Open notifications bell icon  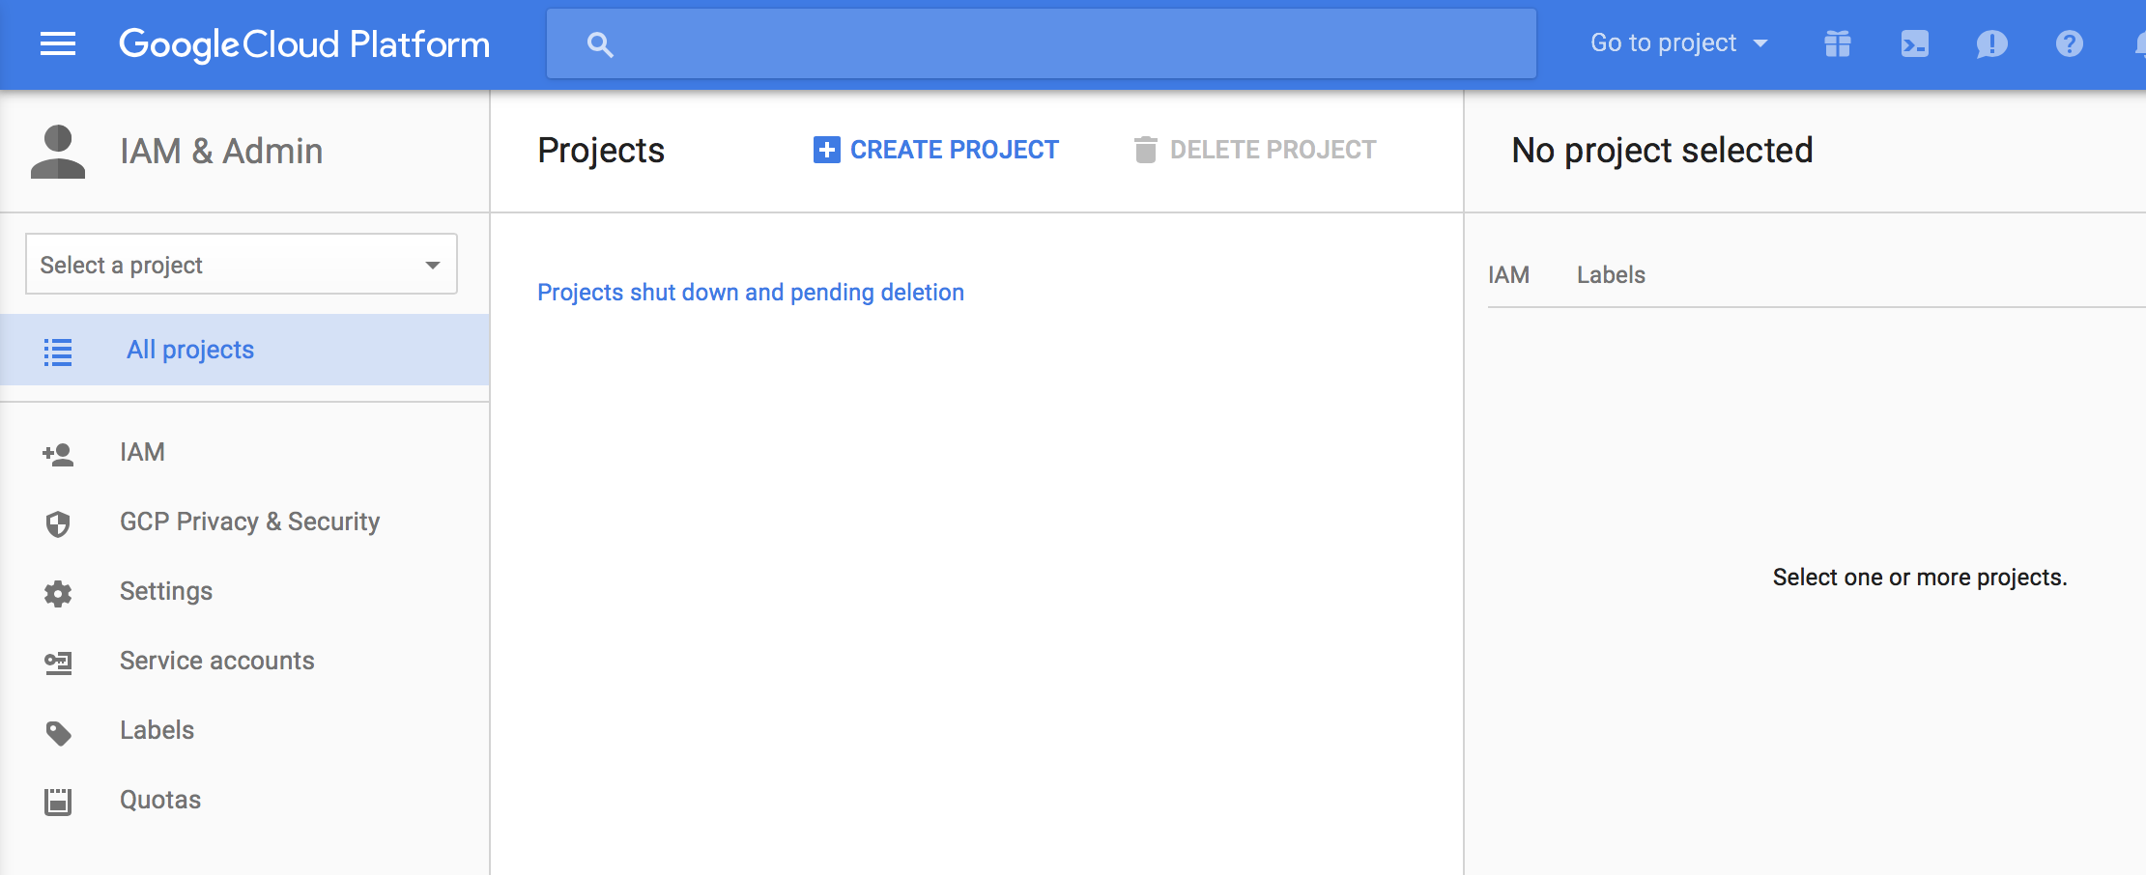(2140, 43)
